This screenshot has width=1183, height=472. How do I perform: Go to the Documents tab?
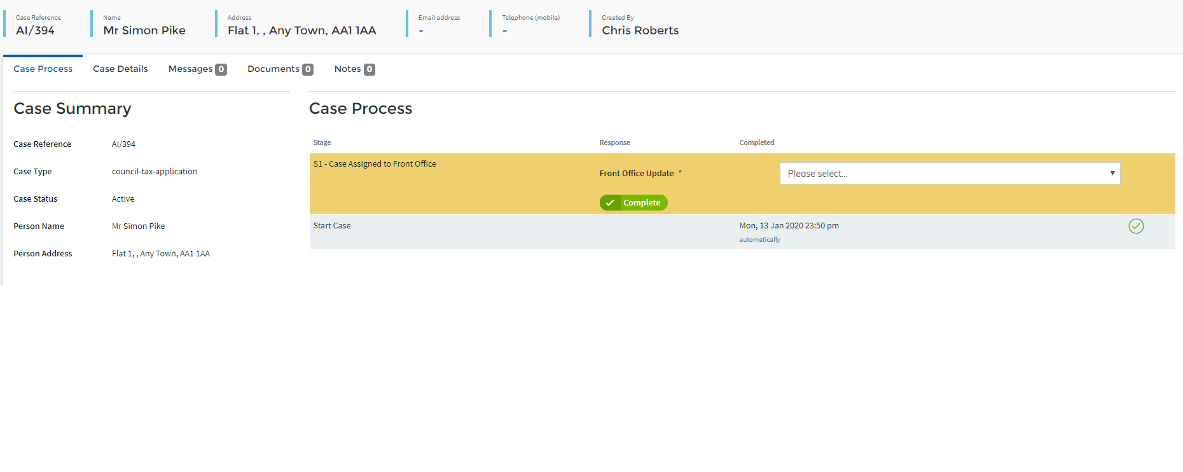273,69
